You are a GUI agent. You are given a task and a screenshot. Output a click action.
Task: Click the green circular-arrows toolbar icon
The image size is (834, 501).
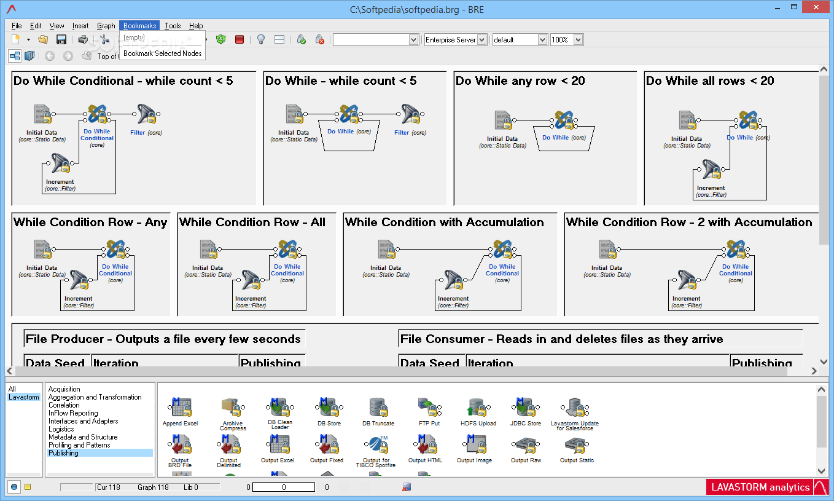click(x=221, y=39)
